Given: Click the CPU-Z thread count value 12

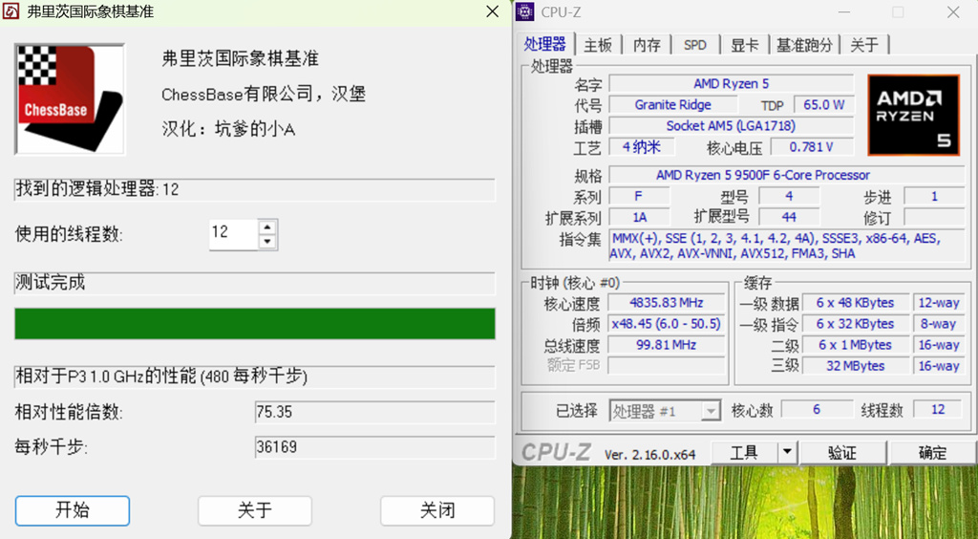Looking at the screenshot, I should click(x=938, y=409).
